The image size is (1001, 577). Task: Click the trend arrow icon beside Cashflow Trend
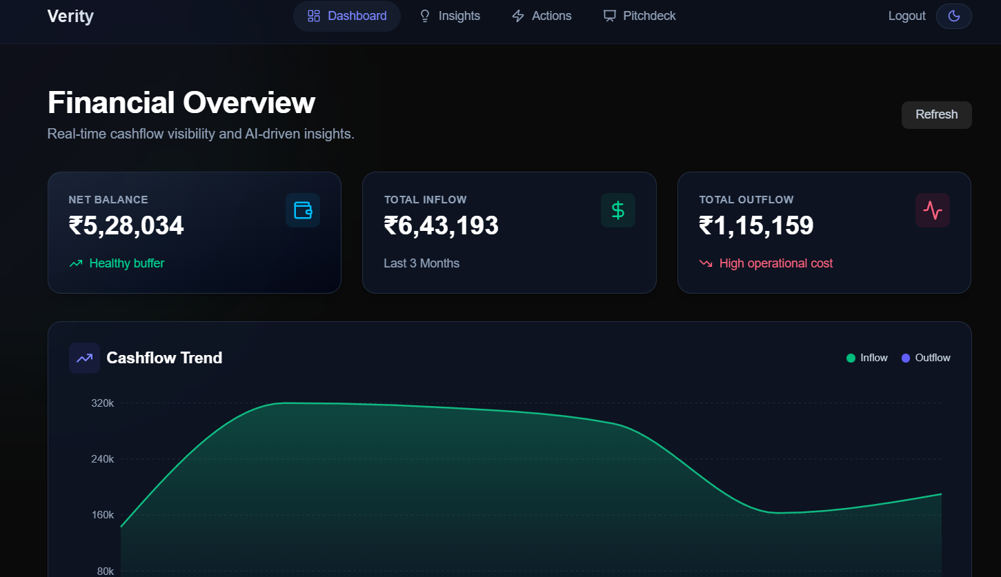[x=84, y=358]
